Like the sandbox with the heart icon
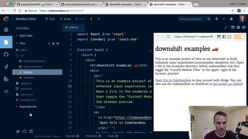The image size is (248, 139). pyautogui.click(x=98, y=19)
